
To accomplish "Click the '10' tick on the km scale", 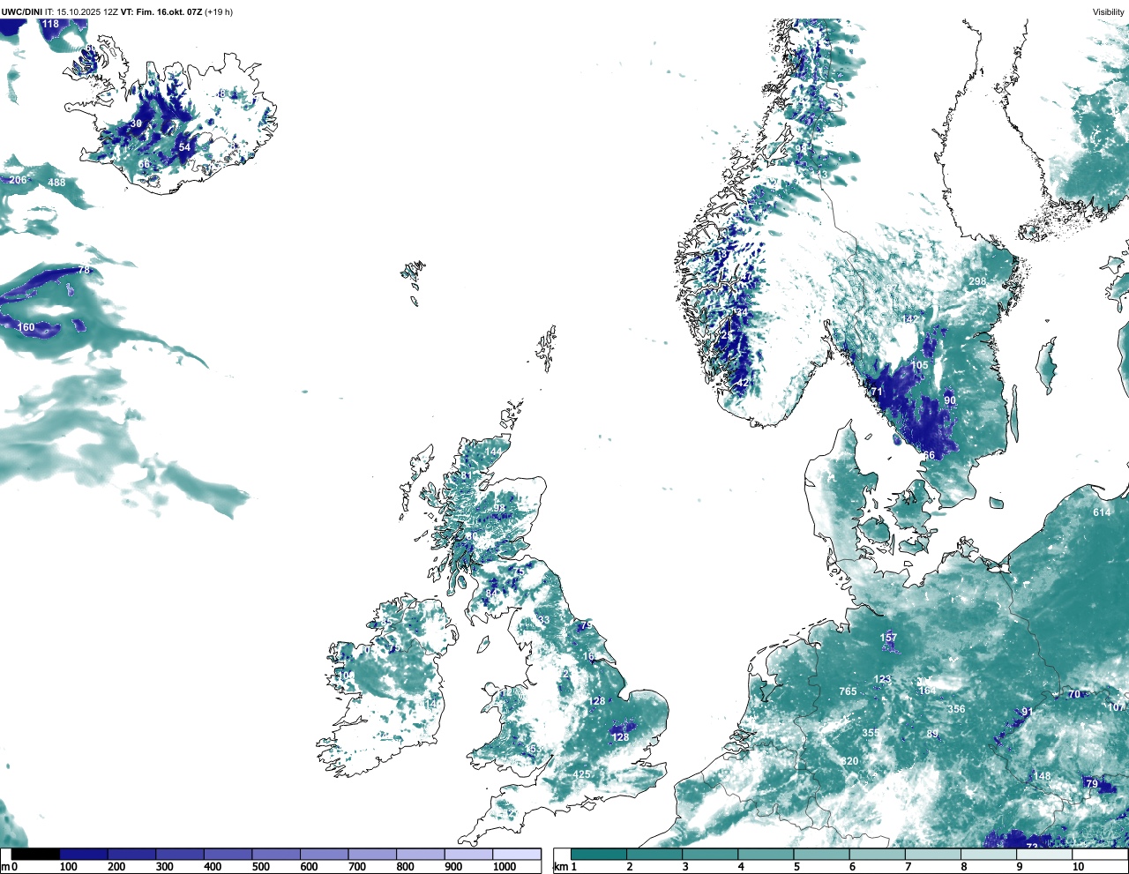I will pyautogui.click(x=1078, y=867).
